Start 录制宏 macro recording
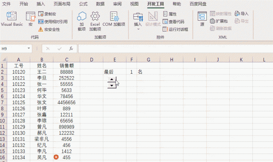The height and width of the screenshot is (162, 273). 47,14
